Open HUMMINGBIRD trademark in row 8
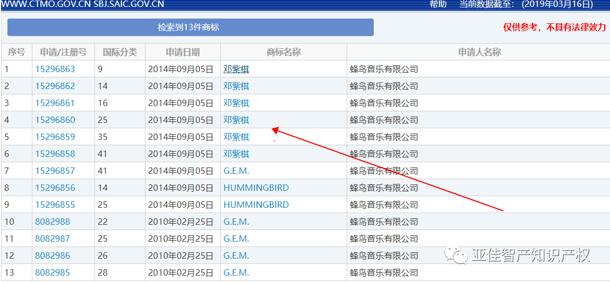Screen dimensions: 610x282 click(256, 188)
